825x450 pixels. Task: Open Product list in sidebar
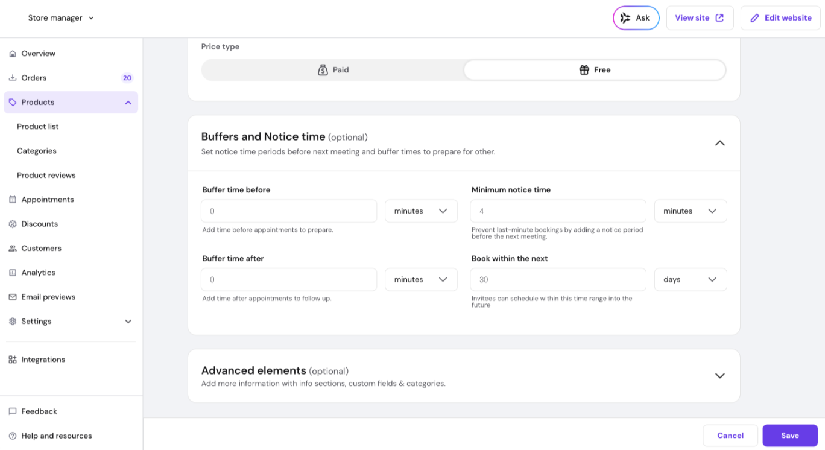click(38, 127)
